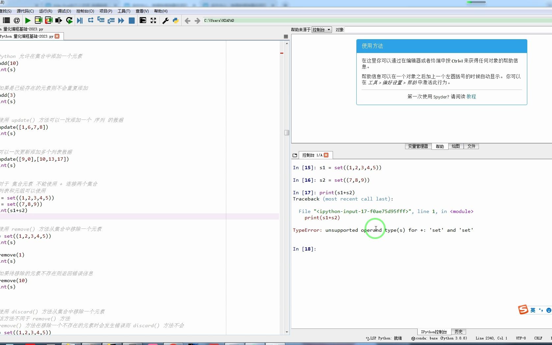The width and height of the screenshot is (552, 345).
Task: Click the editor scrollbar down arrow
Action: [x=287, y=332]
